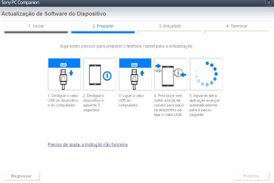The image size is (274, 183).
Task: Click the loading spinner illustration
Action: click(x=206, y=74)
